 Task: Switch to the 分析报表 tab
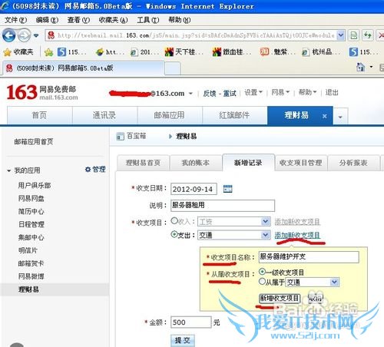353,163
